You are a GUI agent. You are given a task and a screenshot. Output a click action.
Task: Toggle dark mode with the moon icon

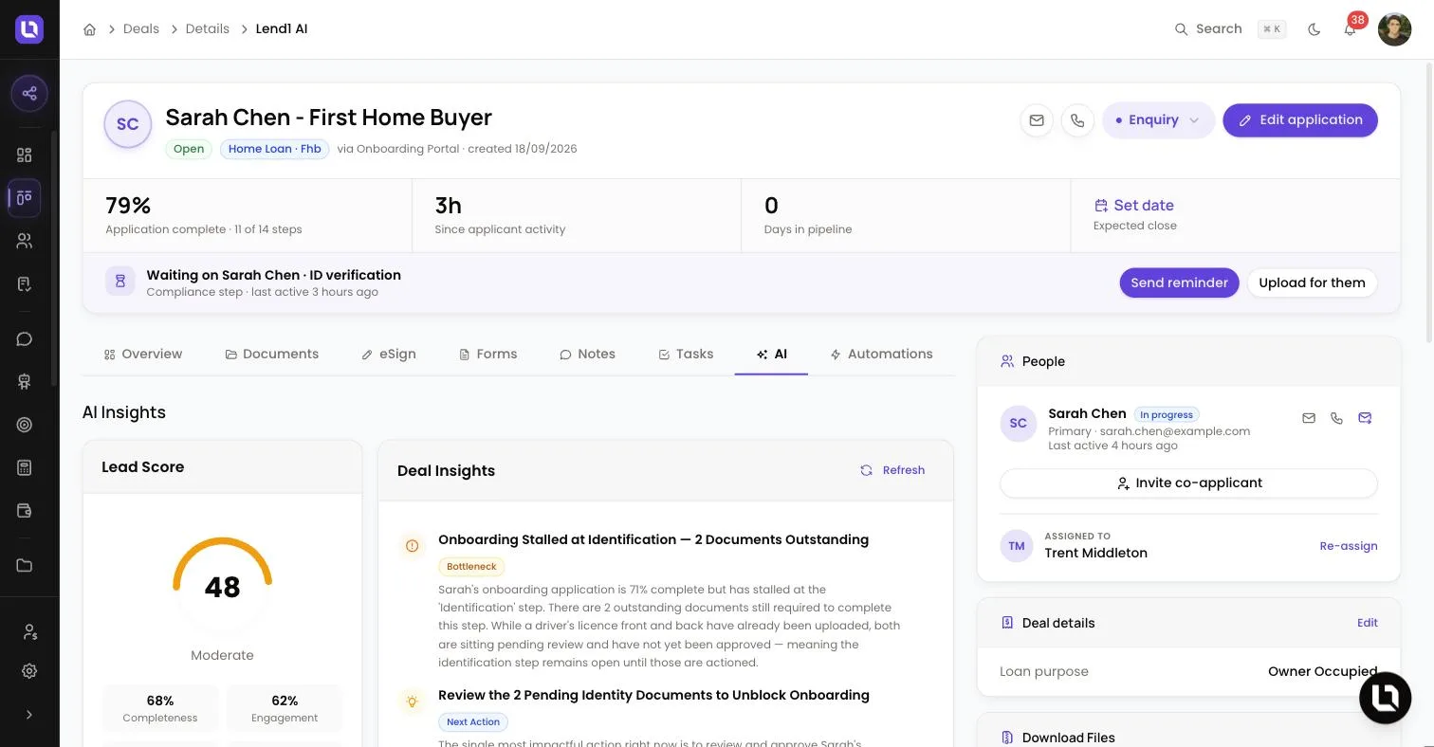[1314, 29]
